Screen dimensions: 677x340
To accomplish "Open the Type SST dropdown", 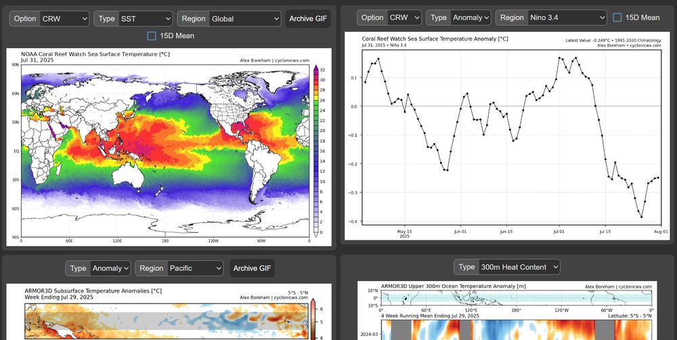I will coord(133,19).
